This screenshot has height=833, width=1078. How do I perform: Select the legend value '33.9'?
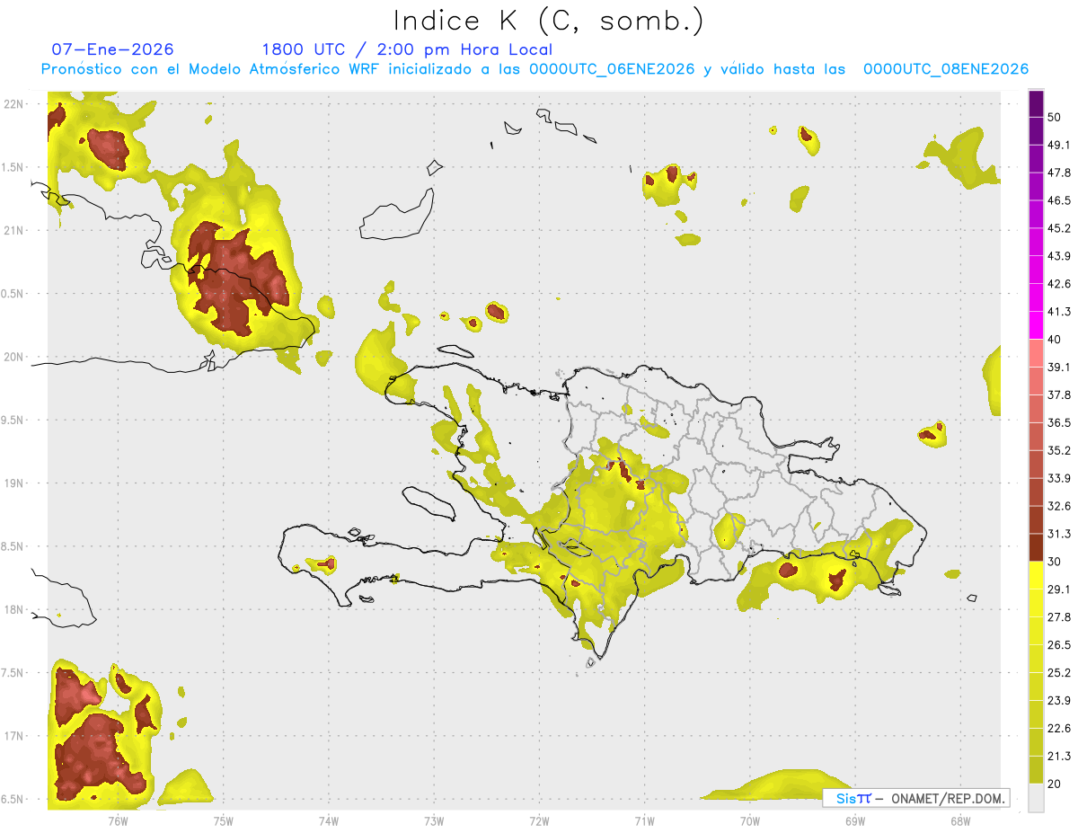click(x=1058, y=478)
